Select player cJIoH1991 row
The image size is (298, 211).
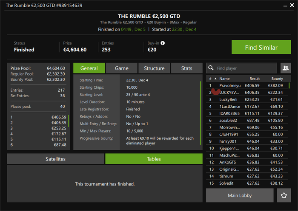(x=246, y=135)
